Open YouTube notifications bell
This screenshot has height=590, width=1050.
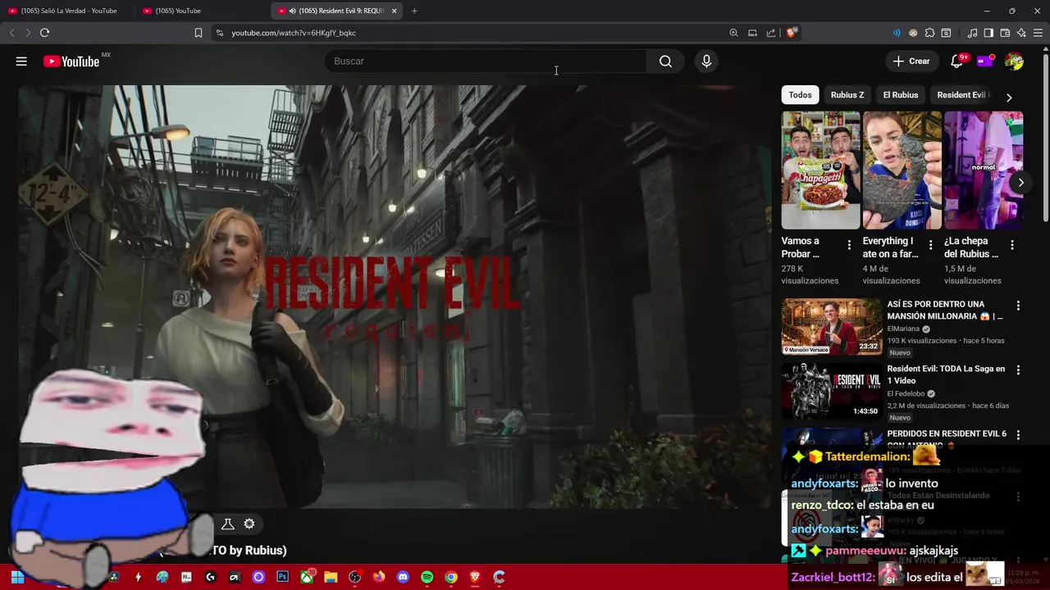click(x=956, y=61)
